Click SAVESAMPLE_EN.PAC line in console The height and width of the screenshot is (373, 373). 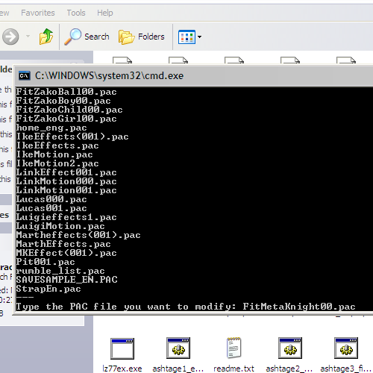[66, 280]
